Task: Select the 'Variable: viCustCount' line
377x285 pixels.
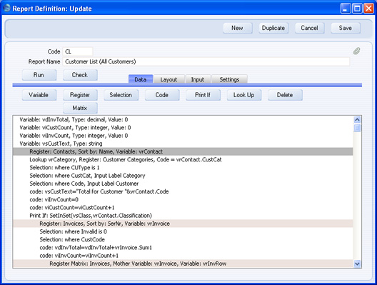Action: 183,127
